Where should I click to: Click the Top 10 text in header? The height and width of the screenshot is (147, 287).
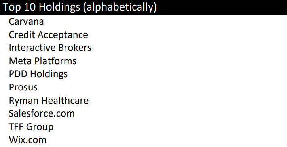[19, 7]
